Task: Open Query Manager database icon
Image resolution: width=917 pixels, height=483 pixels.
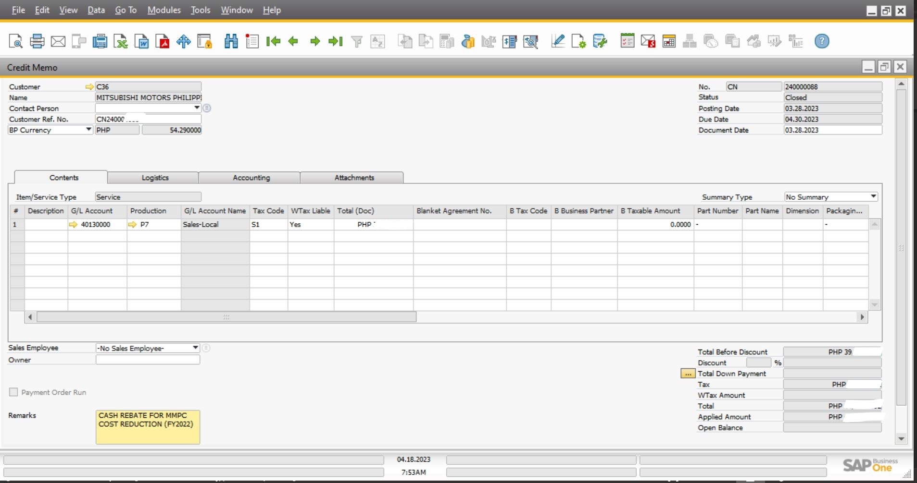Action: 600,41
